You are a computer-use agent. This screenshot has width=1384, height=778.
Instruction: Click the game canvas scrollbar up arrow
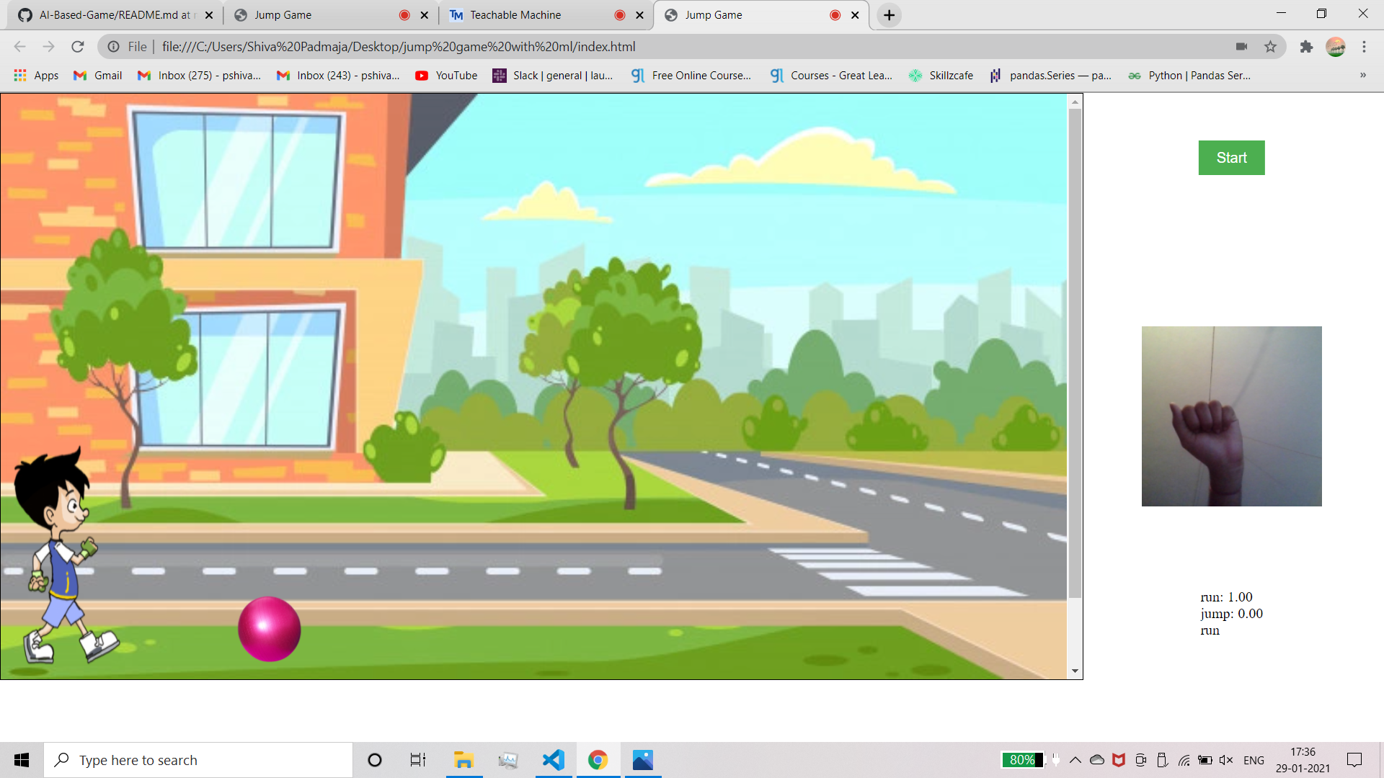pyautogui.click(x=1075, y=102)
